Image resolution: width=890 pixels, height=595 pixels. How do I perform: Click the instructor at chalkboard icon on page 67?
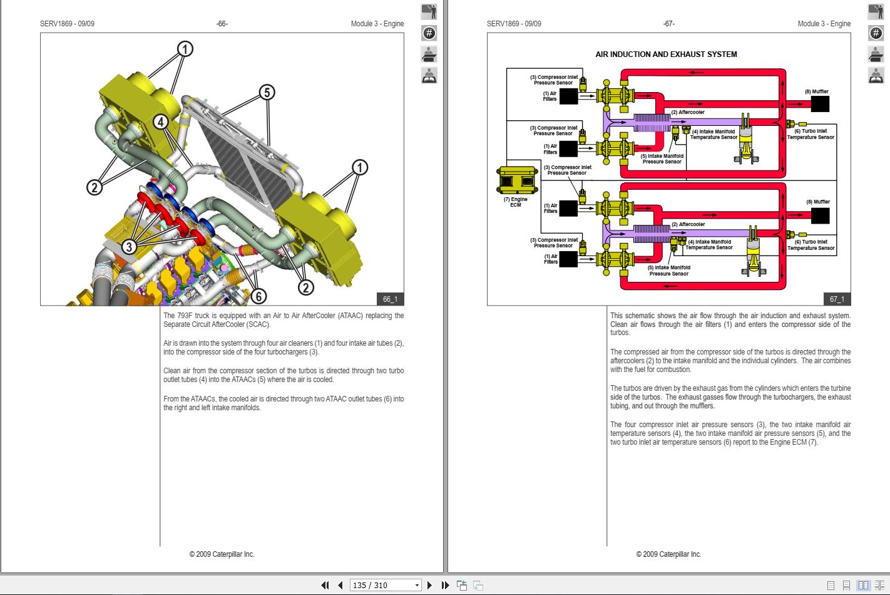coord(876,11)
